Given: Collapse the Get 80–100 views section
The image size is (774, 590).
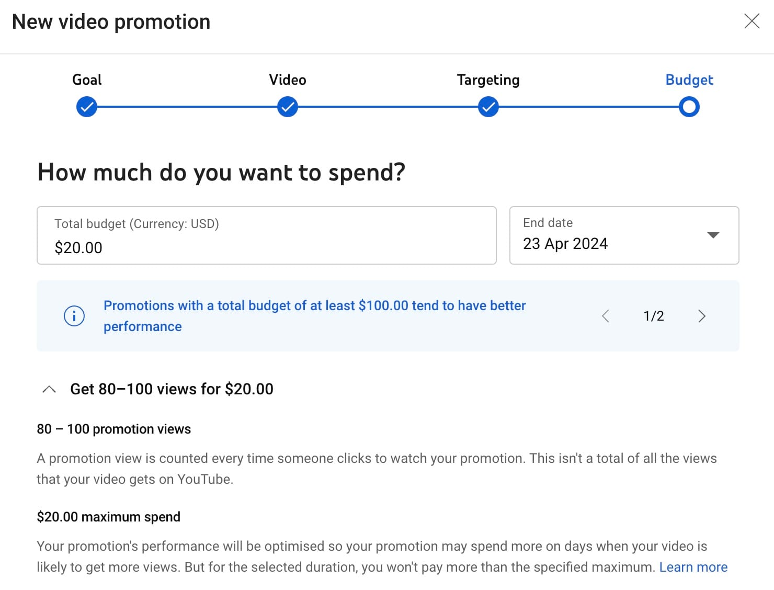Looking at the screenshot, I should pos(50,389).
